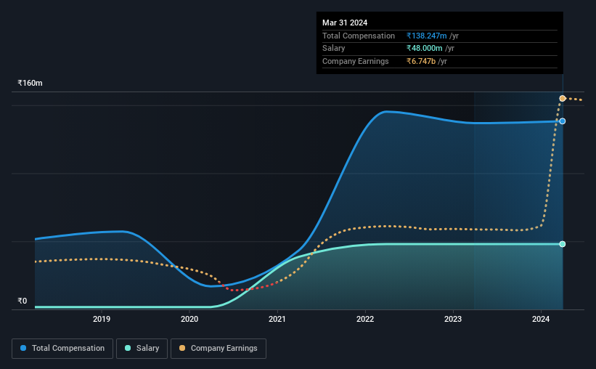This screenshot has width=596, height=369.
Task: Click the ₹48.000m salary value
Action: [x=424, y=49]
